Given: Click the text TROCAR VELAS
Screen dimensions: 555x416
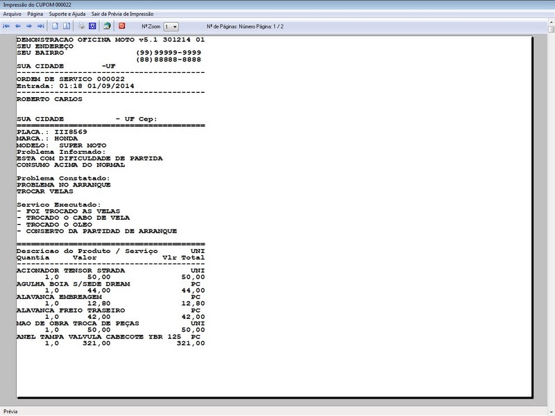Looking at the screenshot, I should (x=44, y=191).
